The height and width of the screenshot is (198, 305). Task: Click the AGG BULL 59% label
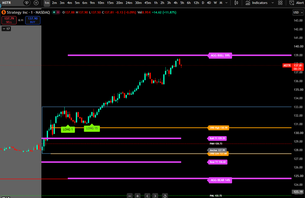[x=220, y=55]
